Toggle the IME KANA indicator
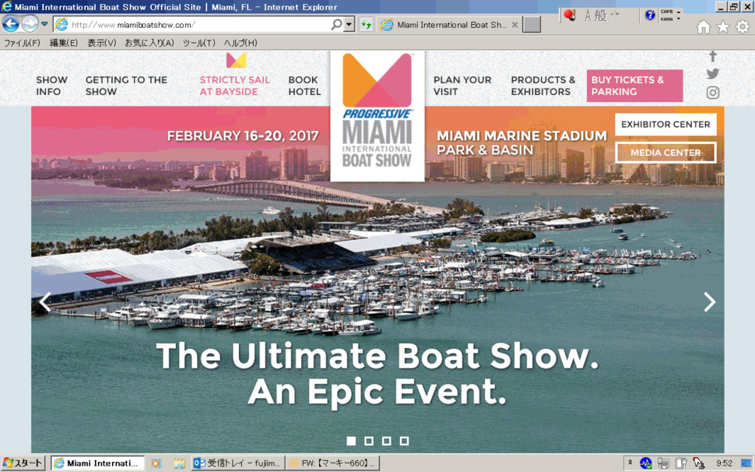Image resolution: width=755 pixels, height=472 pixels. pyautogui.click(x=667, y=19)
